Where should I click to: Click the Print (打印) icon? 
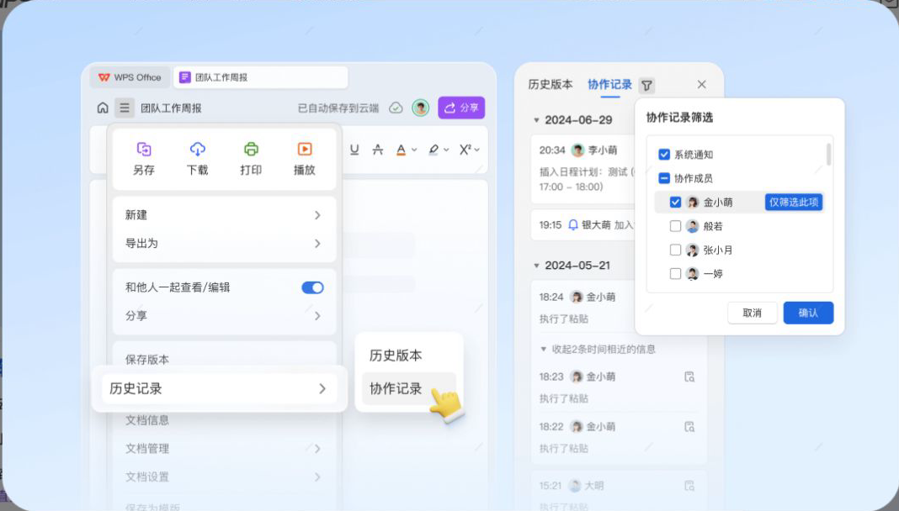pyautogui.click(x=251, y=150)
